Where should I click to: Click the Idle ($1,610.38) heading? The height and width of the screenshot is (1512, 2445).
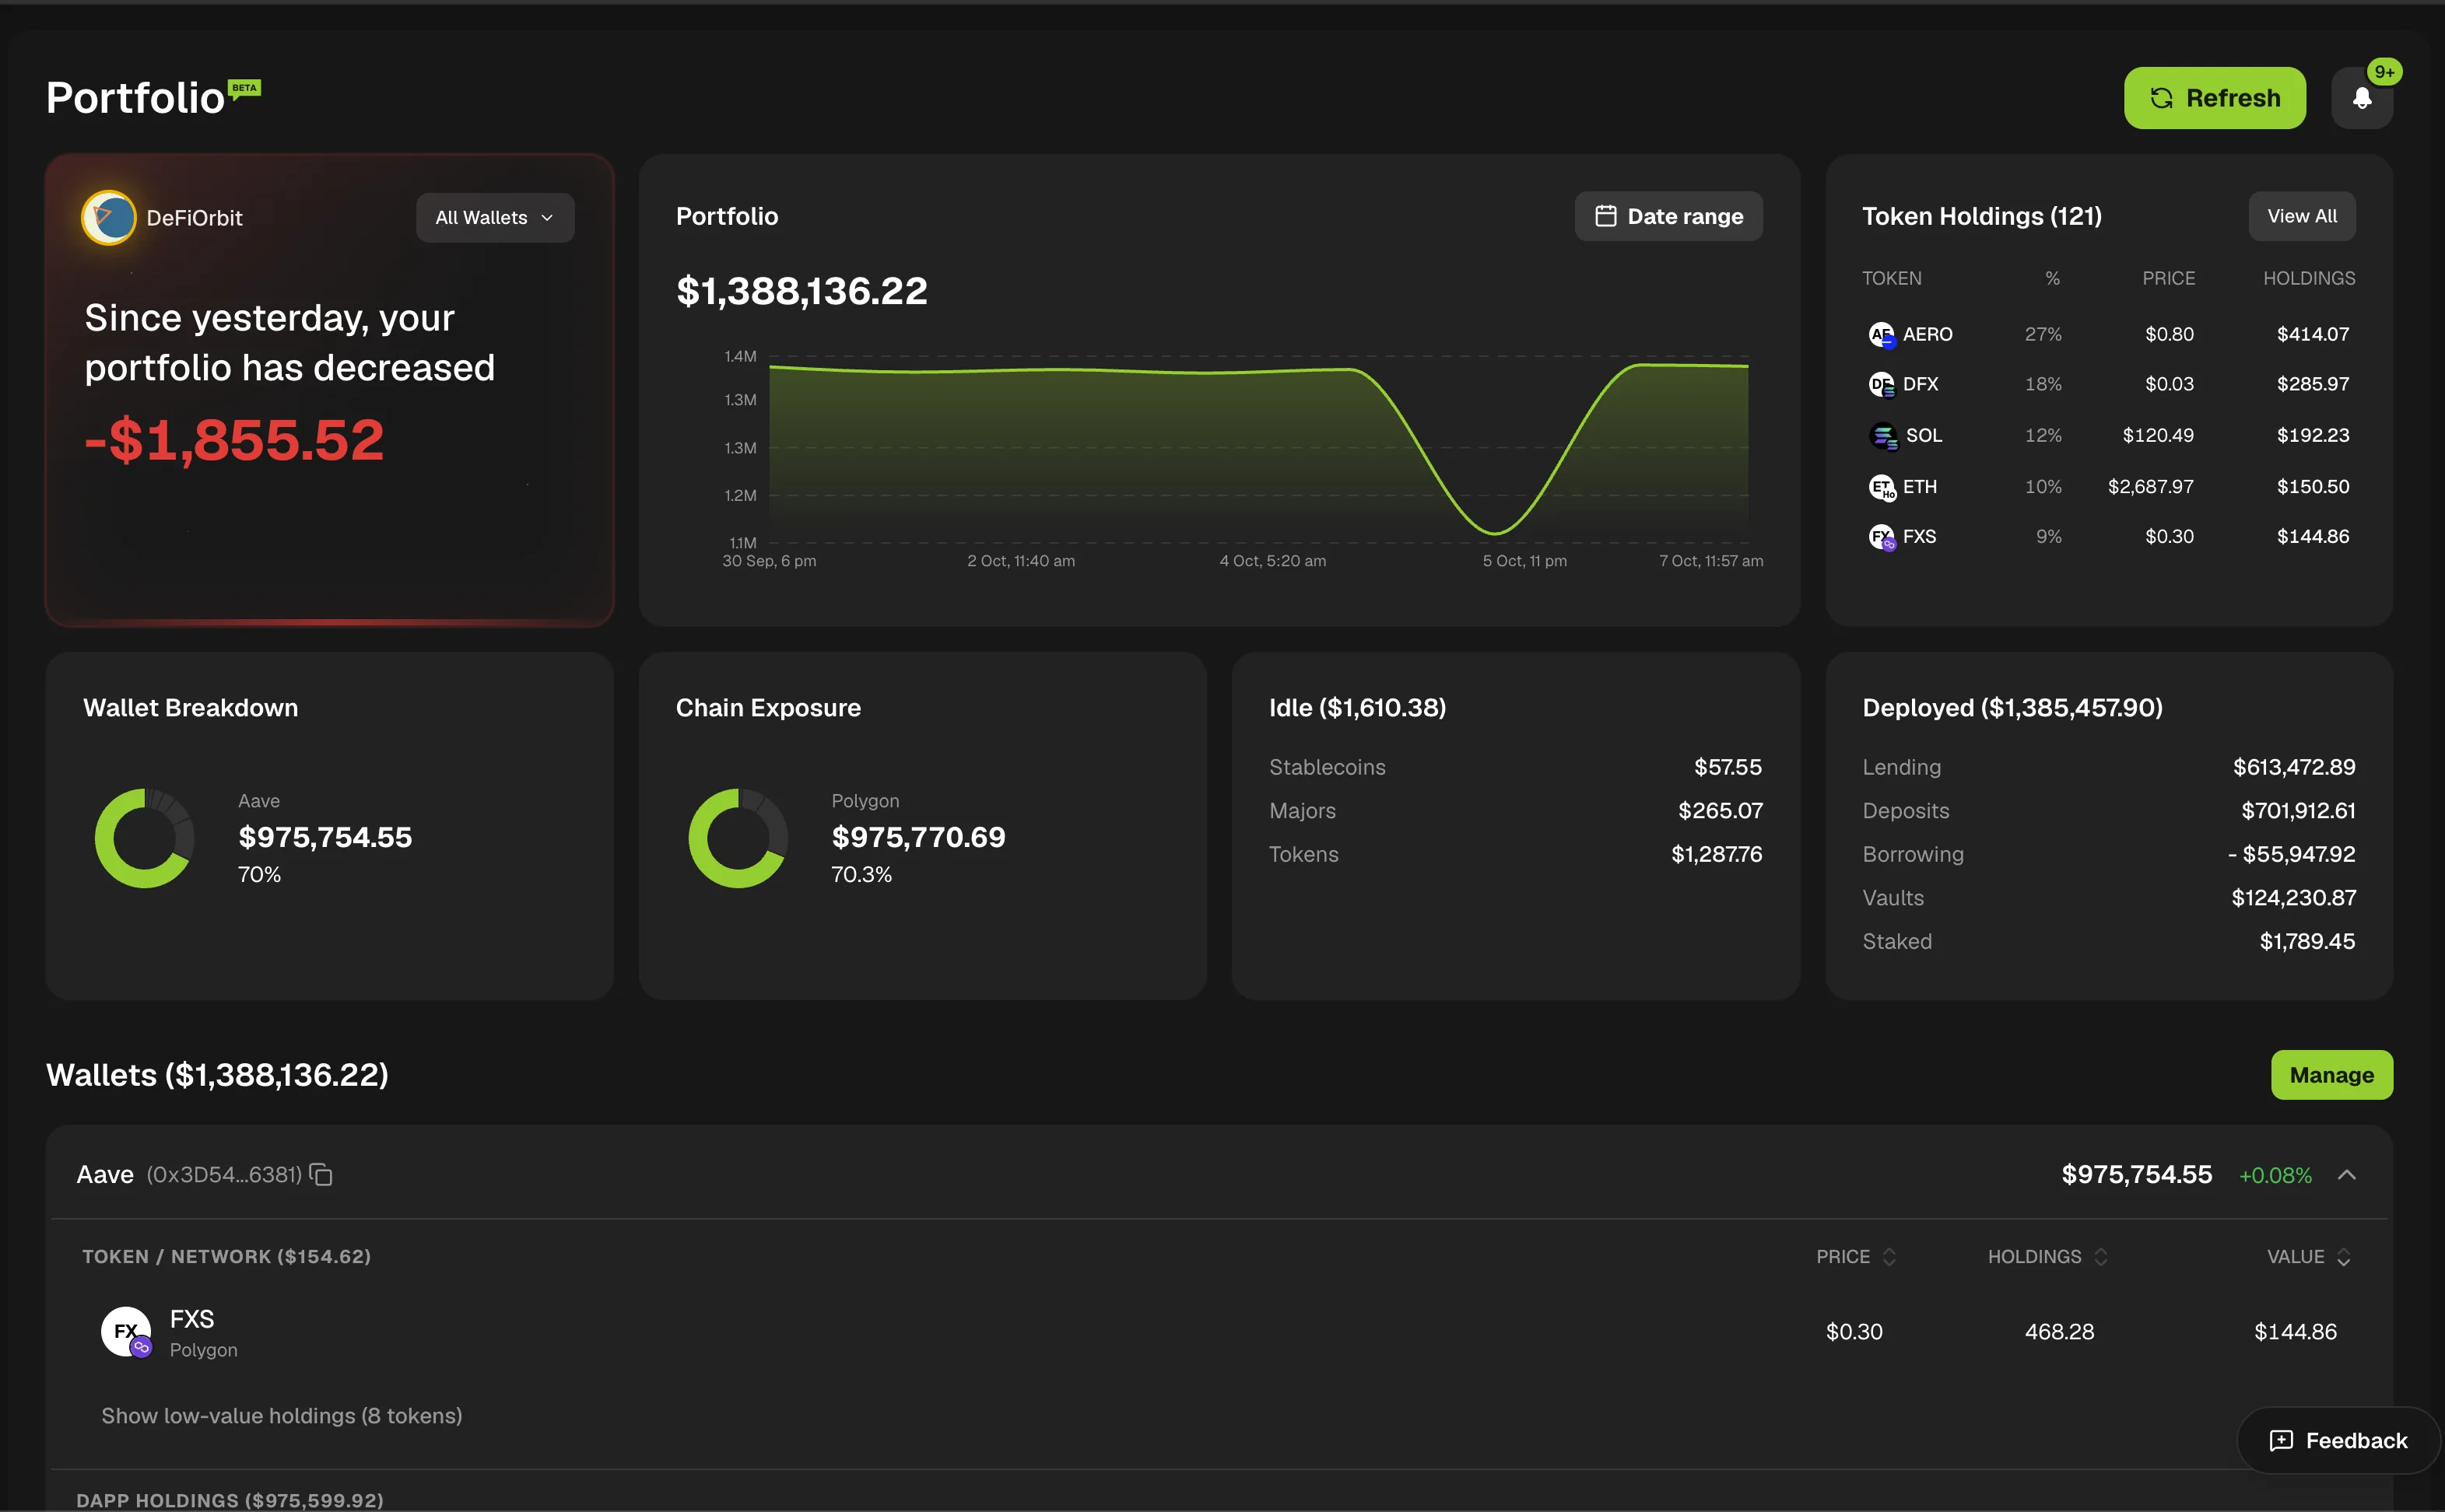pos(1356,708)
